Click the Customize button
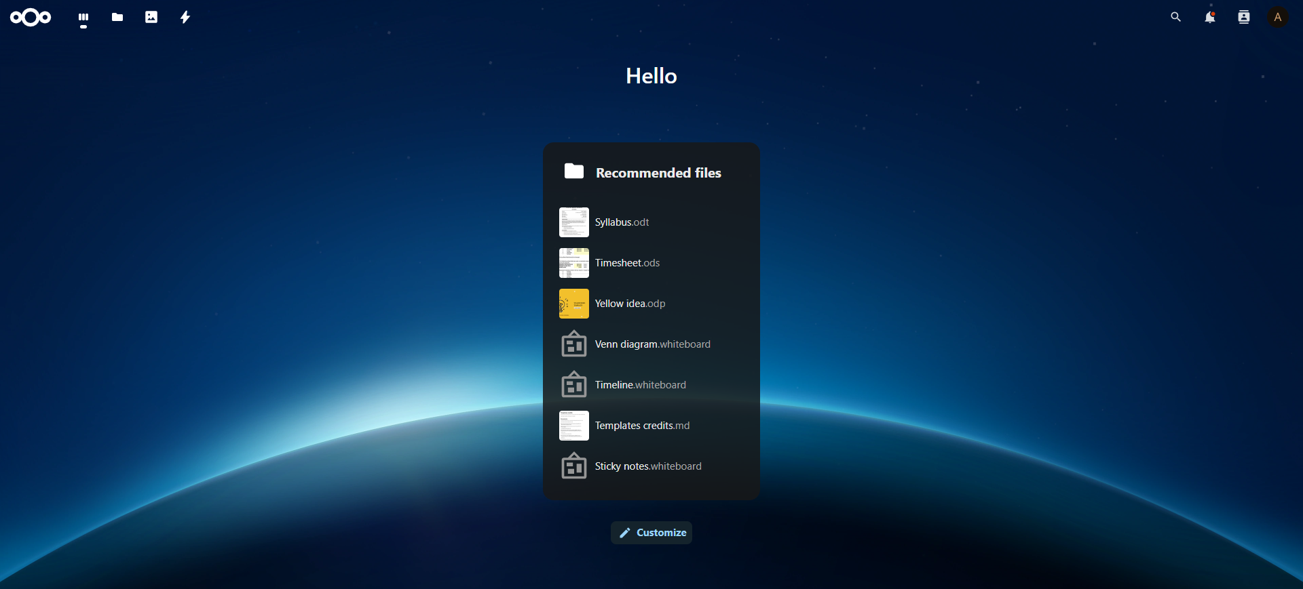Viewport: 1303px width, 589px height. [651, 533]
